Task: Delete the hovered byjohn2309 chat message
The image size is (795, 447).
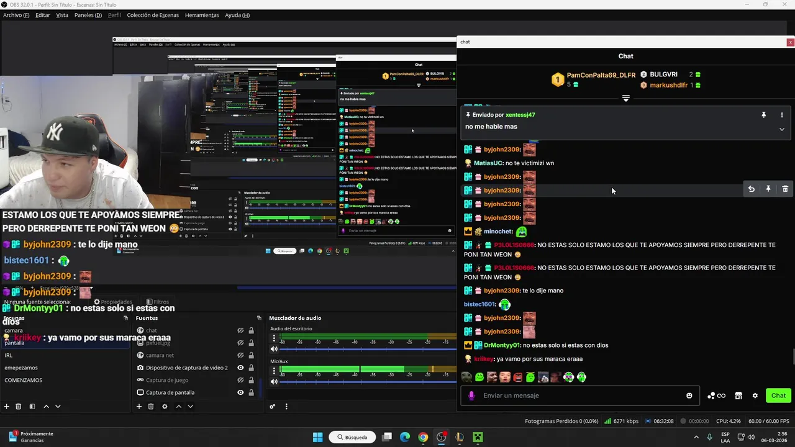Action: tap(785, 189)
